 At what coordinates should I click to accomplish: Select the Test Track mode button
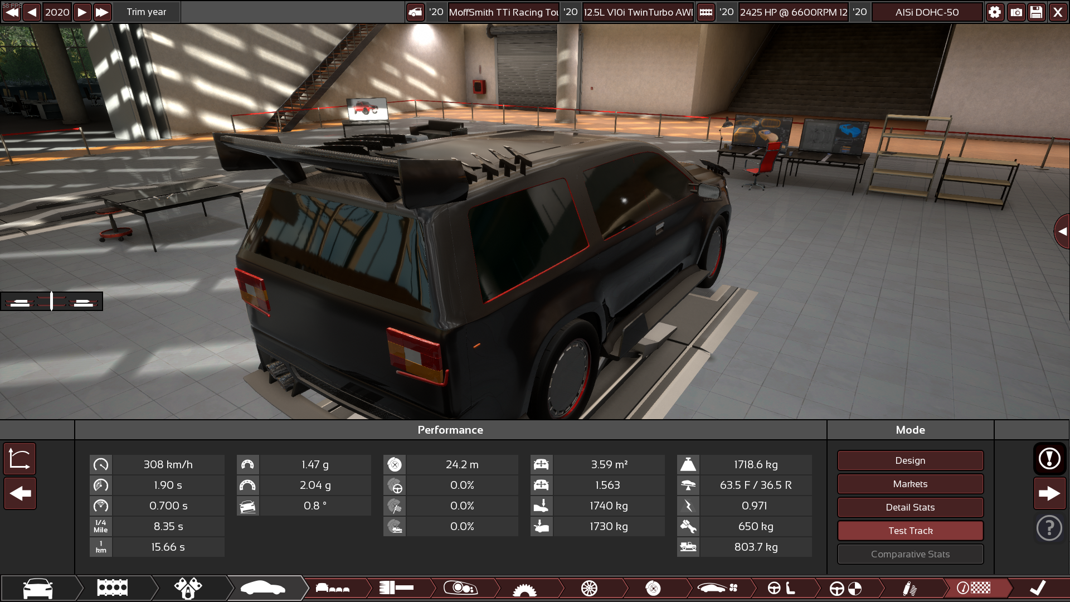pos(910,531)
